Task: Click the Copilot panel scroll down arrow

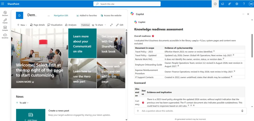Action: coord(252,107)
